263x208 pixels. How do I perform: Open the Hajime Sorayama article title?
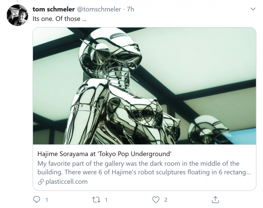pos(104,154)
